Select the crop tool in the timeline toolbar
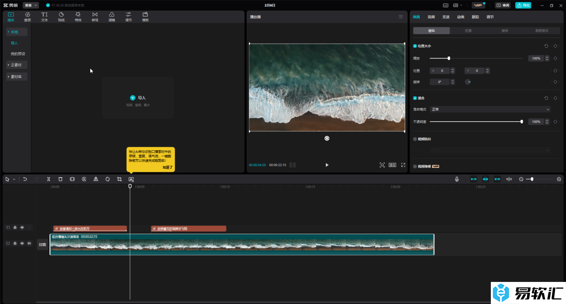Viewport: 566px width, 304px height. 119,179
